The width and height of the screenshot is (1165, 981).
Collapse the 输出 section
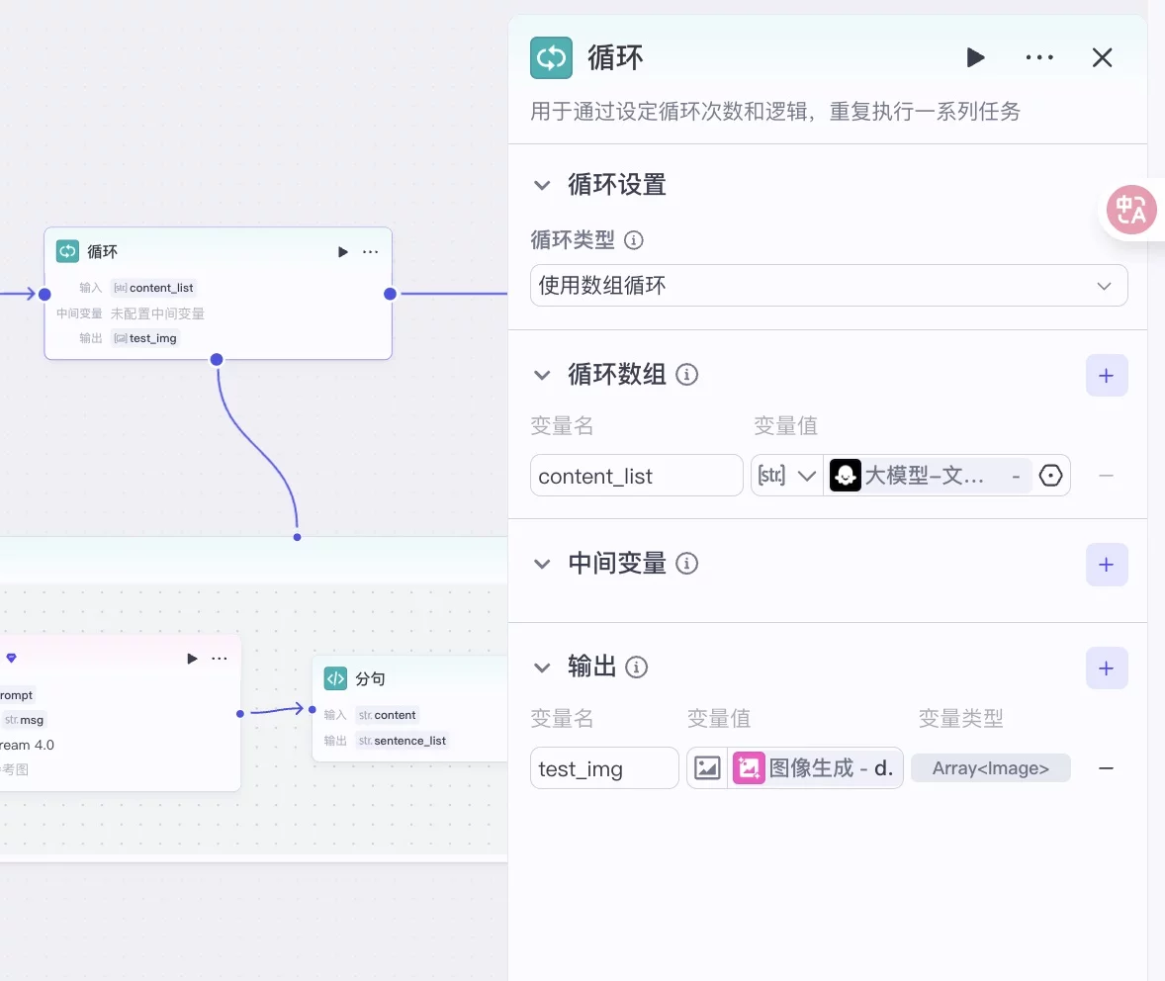[x=541, y=668]
